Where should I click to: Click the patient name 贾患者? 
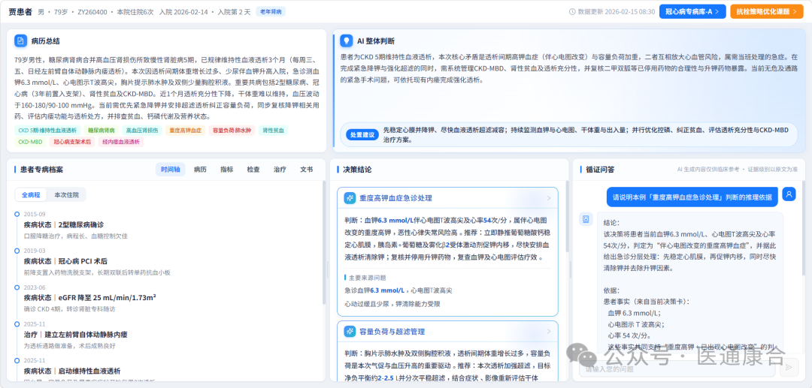click(x=20, y=11)
